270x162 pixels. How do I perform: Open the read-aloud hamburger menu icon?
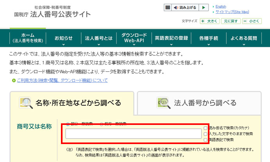pyautogui.click(x=168, y=7)
